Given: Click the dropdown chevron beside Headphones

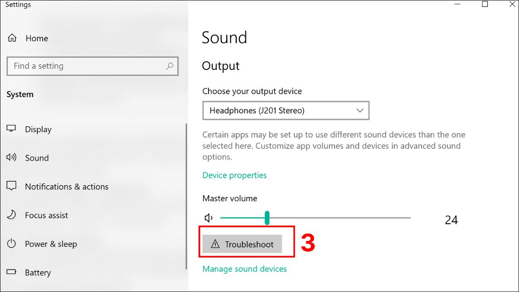Looking at the screenshot, I should (x=360, y=111).
